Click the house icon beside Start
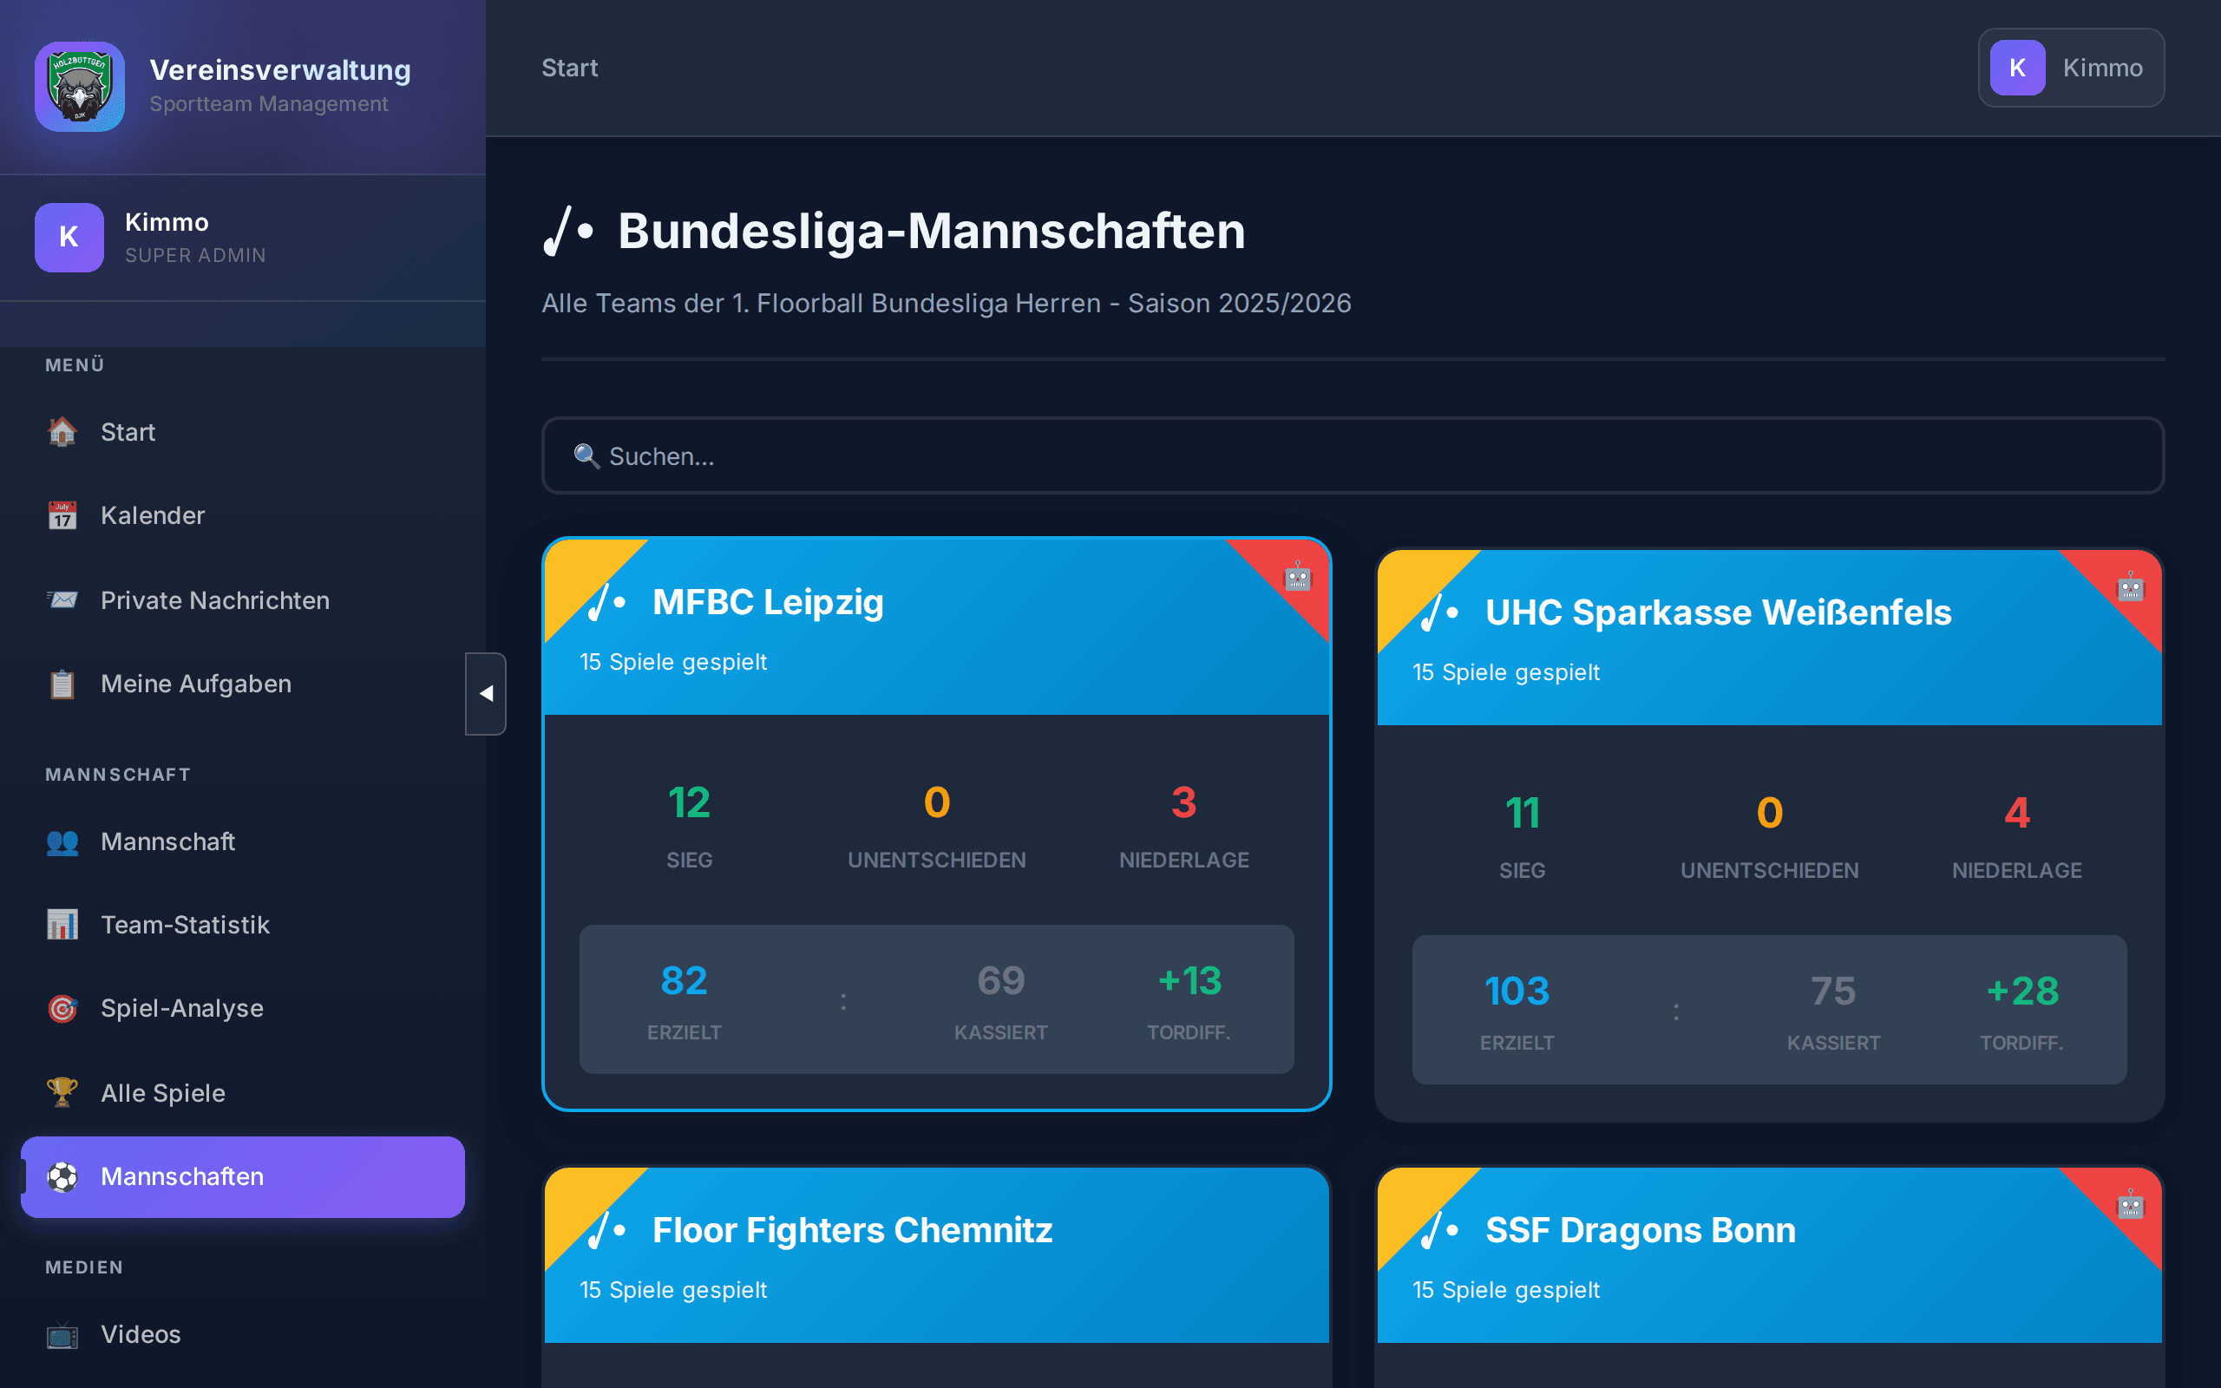 click(62, 431)
